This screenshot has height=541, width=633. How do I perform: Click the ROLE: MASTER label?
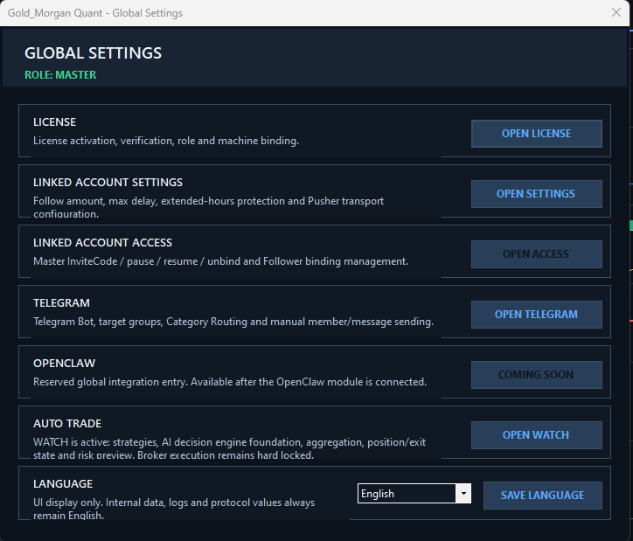click(60, 75)
